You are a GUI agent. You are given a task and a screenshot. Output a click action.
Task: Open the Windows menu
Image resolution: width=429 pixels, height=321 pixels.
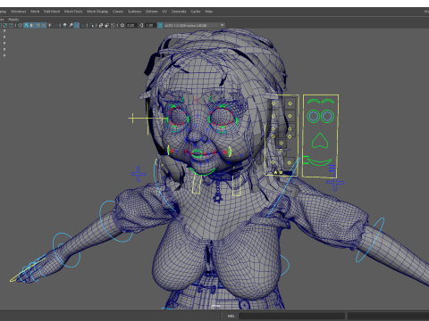coord(18,12)
